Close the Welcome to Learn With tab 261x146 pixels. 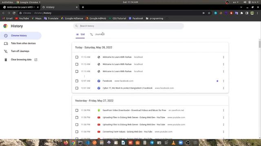pyautogui.click(x=38, y=7)
